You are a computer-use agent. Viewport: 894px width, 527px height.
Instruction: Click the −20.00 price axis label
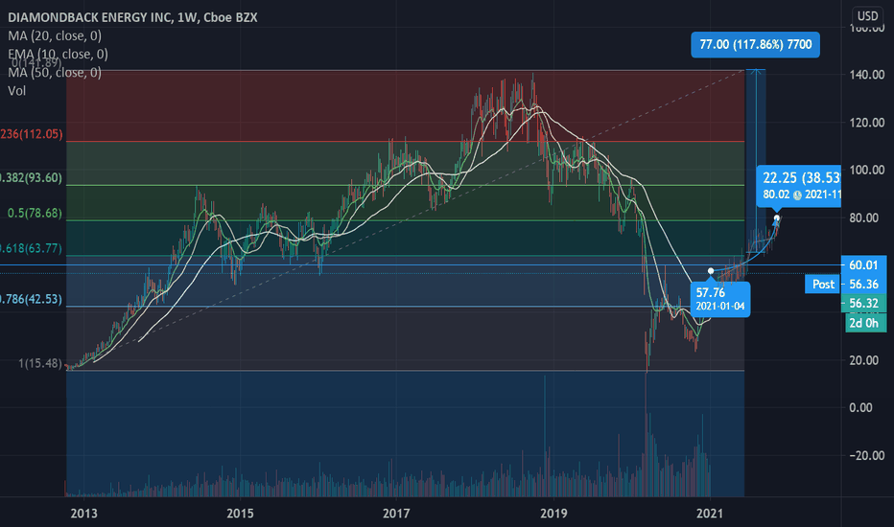pos(866,455)
